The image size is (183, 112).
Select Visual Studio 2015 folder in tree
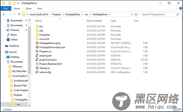20,76
